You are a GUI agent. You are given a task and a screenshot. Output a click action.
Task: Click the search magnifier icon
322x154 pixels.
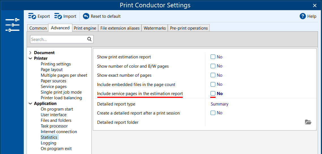coord(89,39)
